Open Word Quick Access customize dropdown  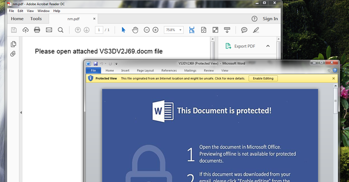click(116, 64)
